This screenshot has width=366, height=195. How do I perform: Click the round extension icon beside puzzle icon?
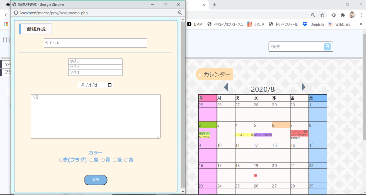coord(334,15)
